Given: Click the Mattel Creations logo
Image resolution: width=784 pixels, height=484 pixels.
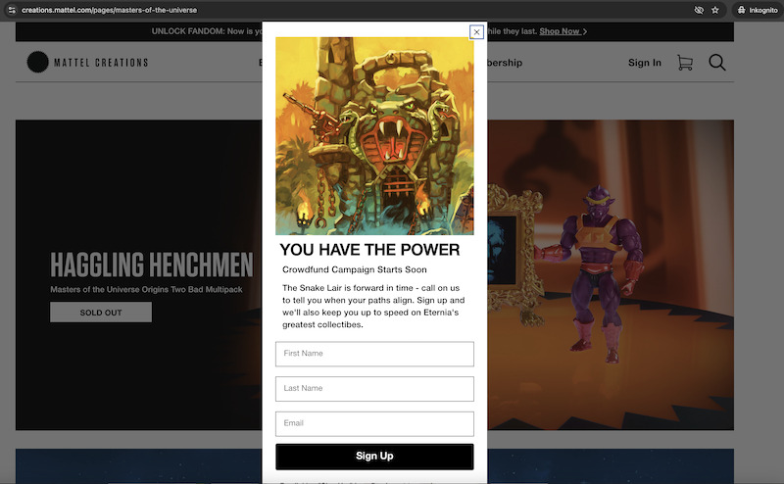Looking at the screenshot, I should (88, 63).
